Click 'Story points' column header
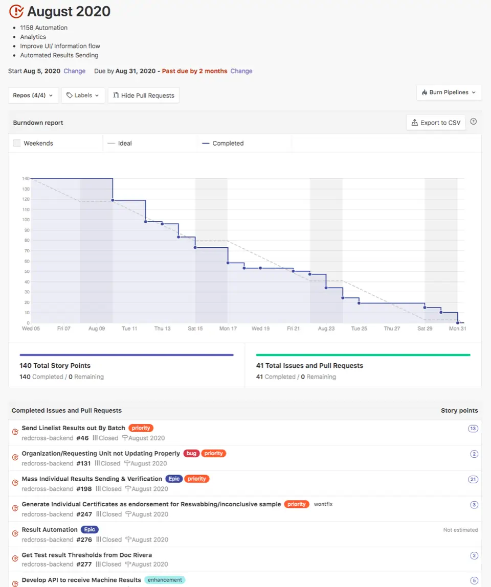This screenshot has height=587, width=491. click(x=459, y=411)
